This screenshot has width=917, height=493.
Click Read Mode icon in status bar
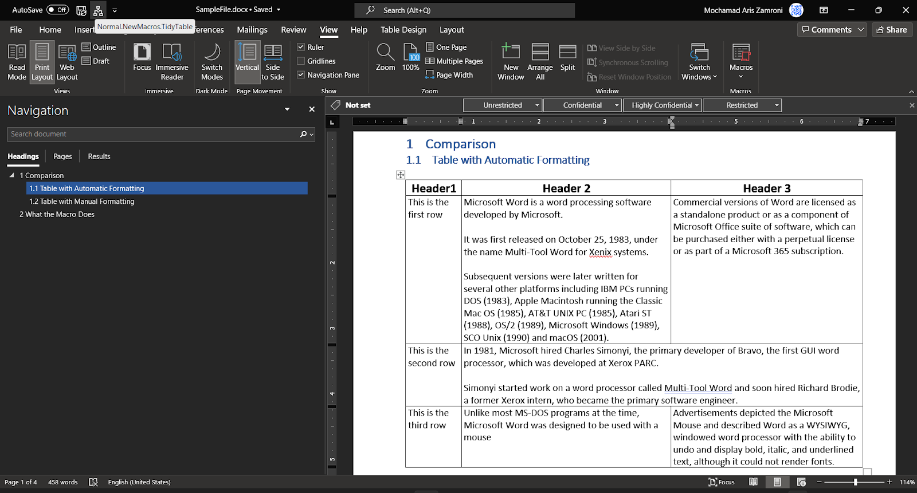tap(754, 482)
